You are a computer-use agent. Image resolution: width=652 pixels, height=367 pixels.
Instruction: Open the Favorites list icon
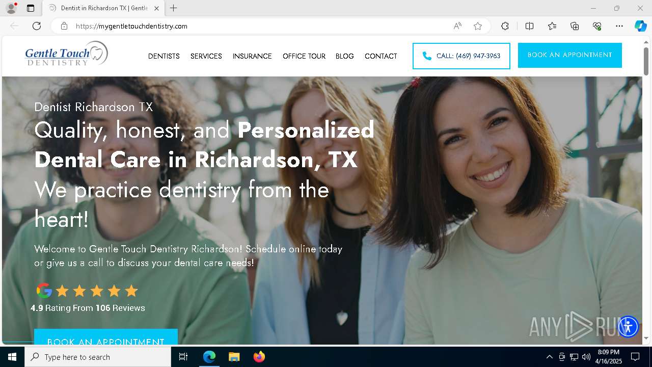pyautogui.click(x=552, y=26)
